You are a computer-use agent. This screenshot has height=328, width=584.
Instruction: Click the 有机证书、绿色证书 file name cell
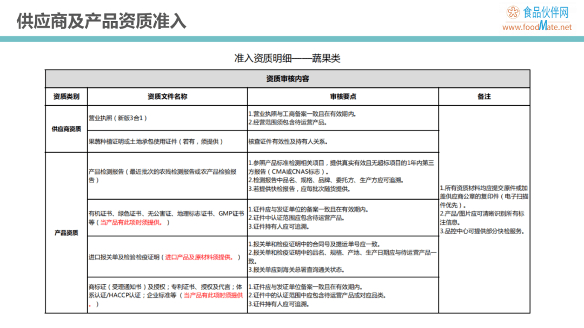[x=167, y=217]
